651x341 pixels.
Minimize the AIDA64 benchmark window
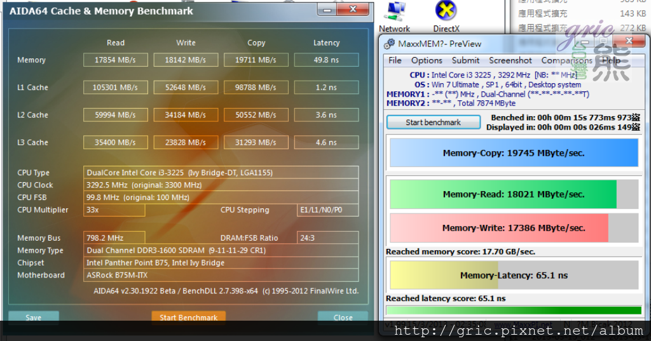[327, 9]
